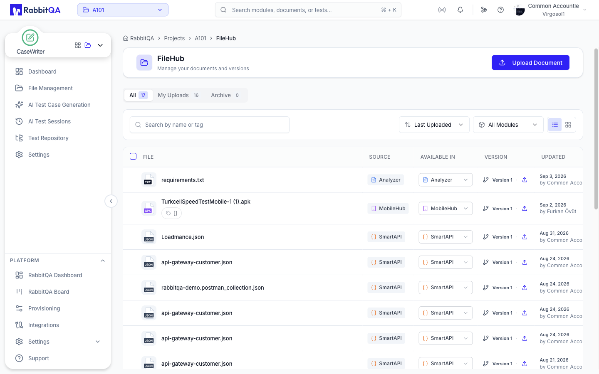
Task: Expand the platform Settings submenu chevron
Action: [98, 342]
